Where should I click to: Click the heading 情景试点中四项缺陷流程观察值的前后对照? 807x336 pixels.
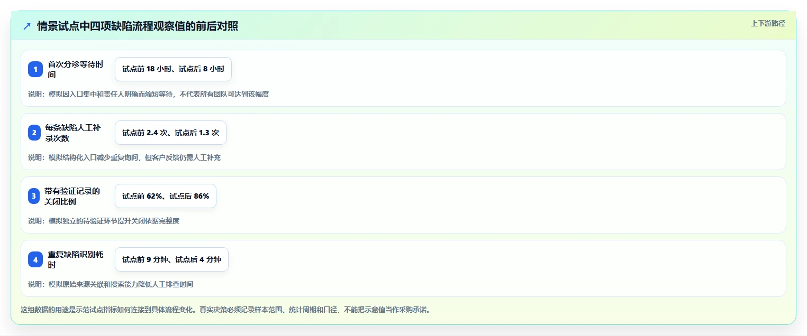pyautogui.click(x=138, y=26)
